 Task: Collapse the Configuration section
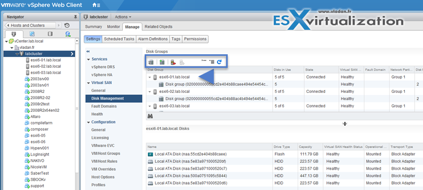(x=88, y=122)
